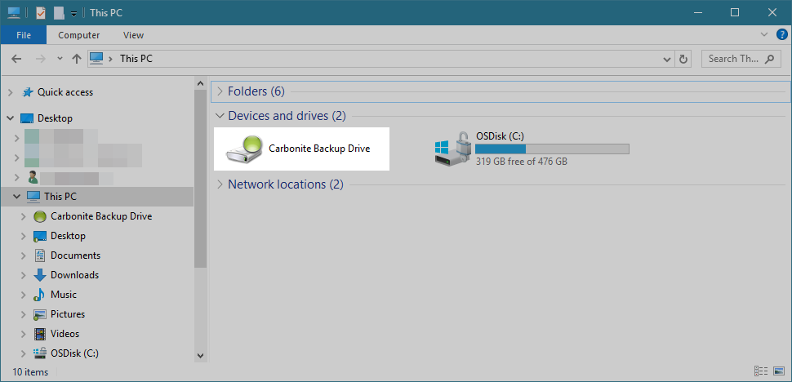The width and height of the screenshot is (792, 382).
Task: Open the View ribbon tab
Action: click(133, 35)
